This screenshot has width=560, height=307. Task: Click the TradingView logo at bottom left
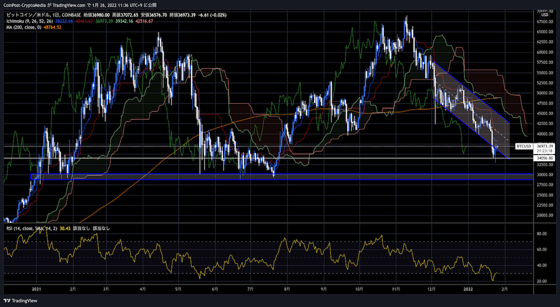[x=20, y=301]
